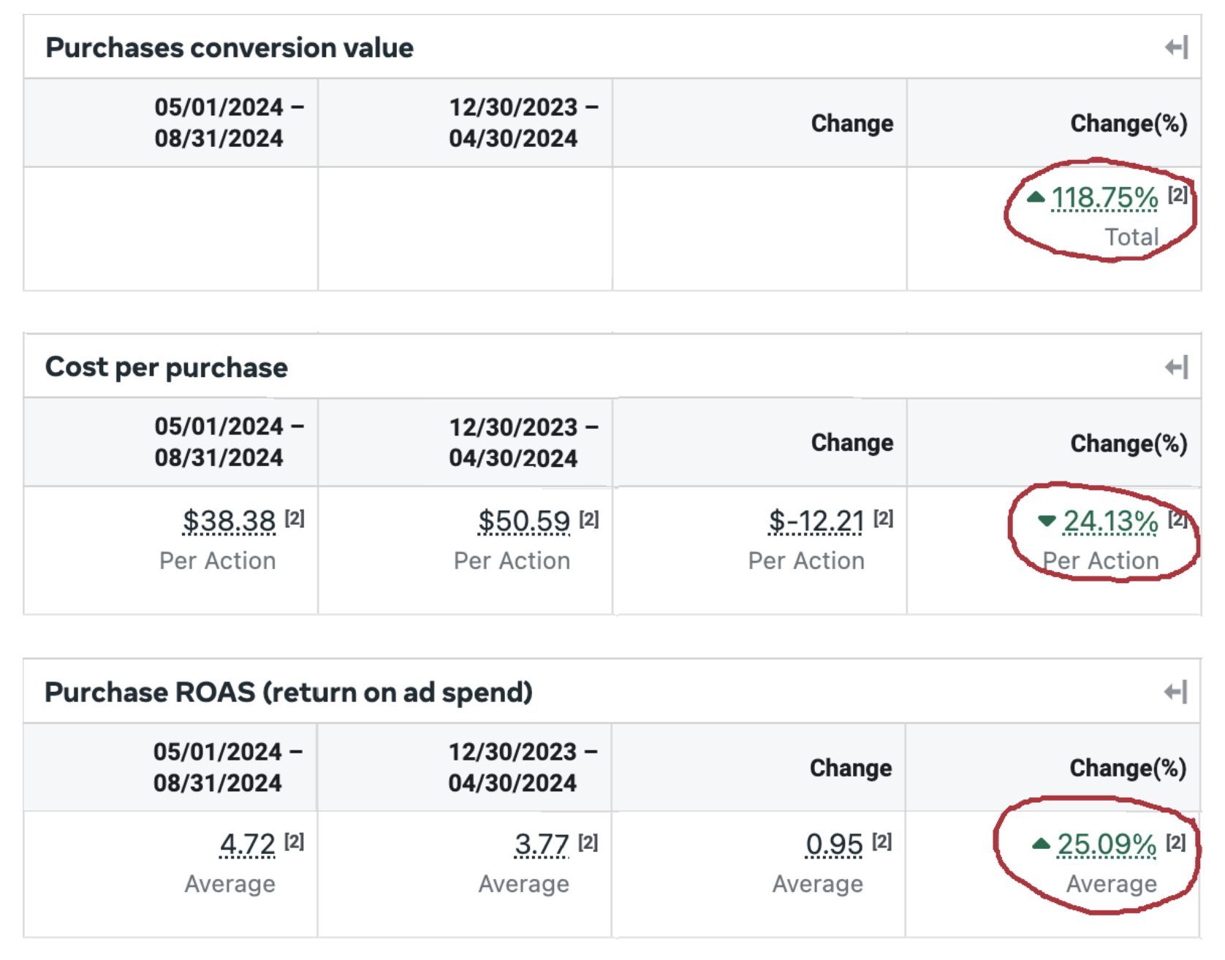Click the 118.75% total change value
Screen dimensions: 1225x960
[1104, 198]
